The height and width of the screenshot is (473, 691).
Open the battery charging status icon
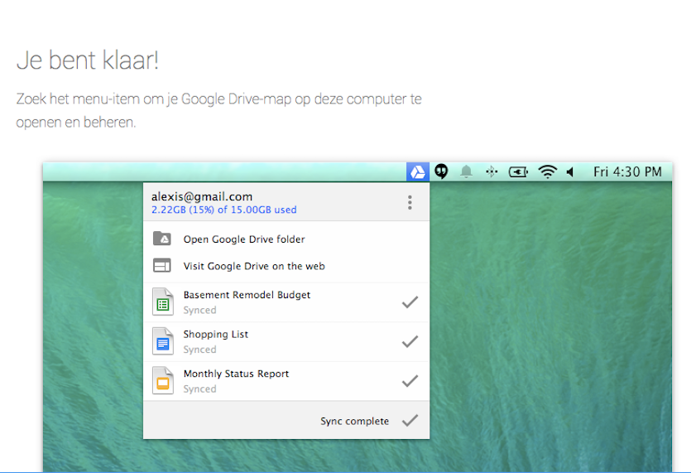(518, 171)
